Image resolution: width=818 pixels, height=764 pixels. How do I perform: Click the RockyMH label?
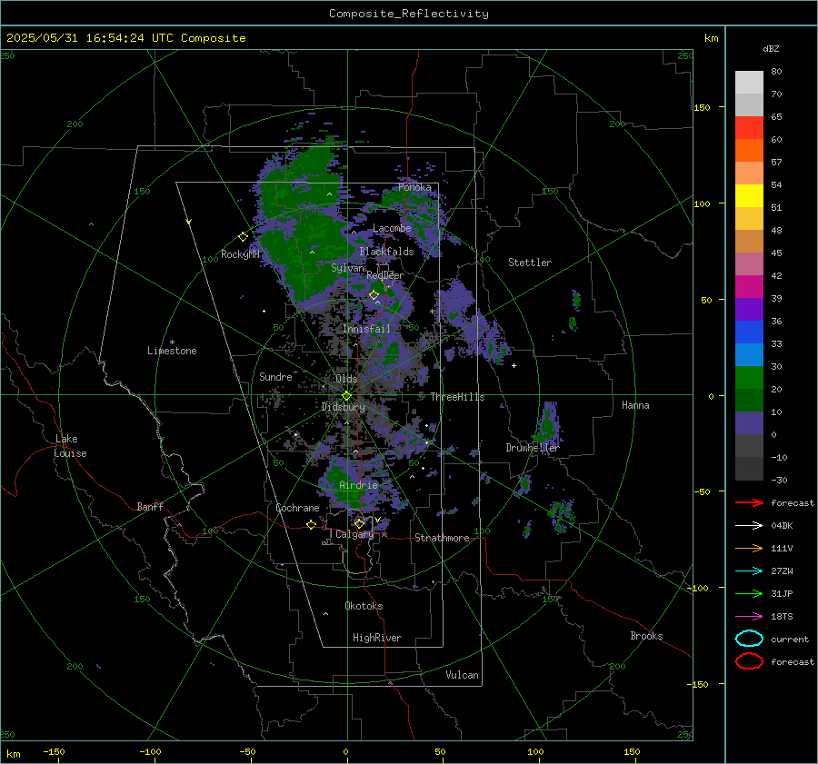point(240,254)
